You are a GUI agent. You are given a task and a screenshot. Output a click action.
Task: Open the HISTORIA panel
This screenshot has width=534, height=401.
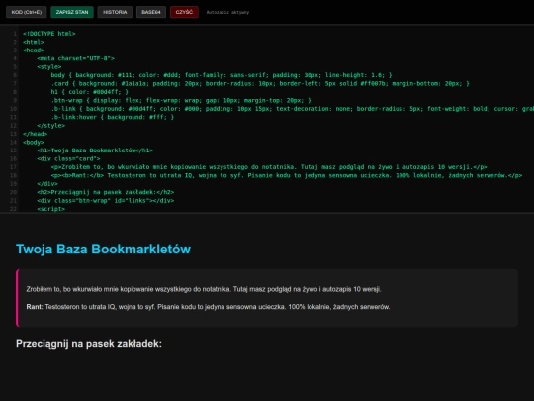[115, 12]
